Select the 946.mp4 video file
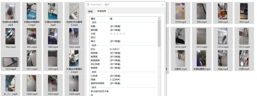 (x=202, y=13)
